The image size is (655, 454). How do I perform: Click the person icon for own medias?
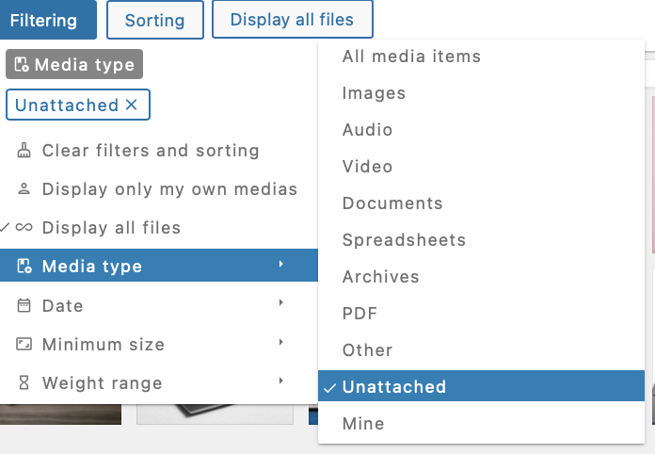tap(24, 189)
